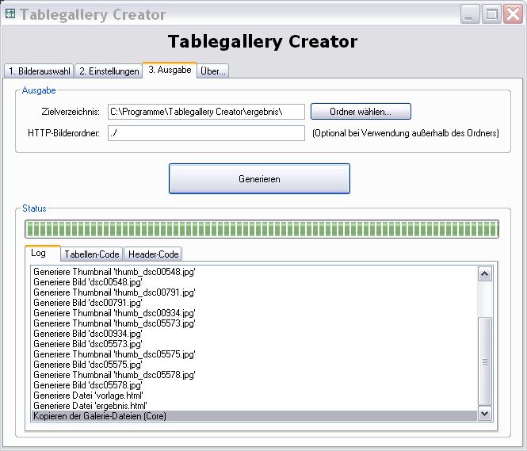Open the 2. Einstellungen tab
This screenshot has height=451, width=527.
(x=109, y=71)
